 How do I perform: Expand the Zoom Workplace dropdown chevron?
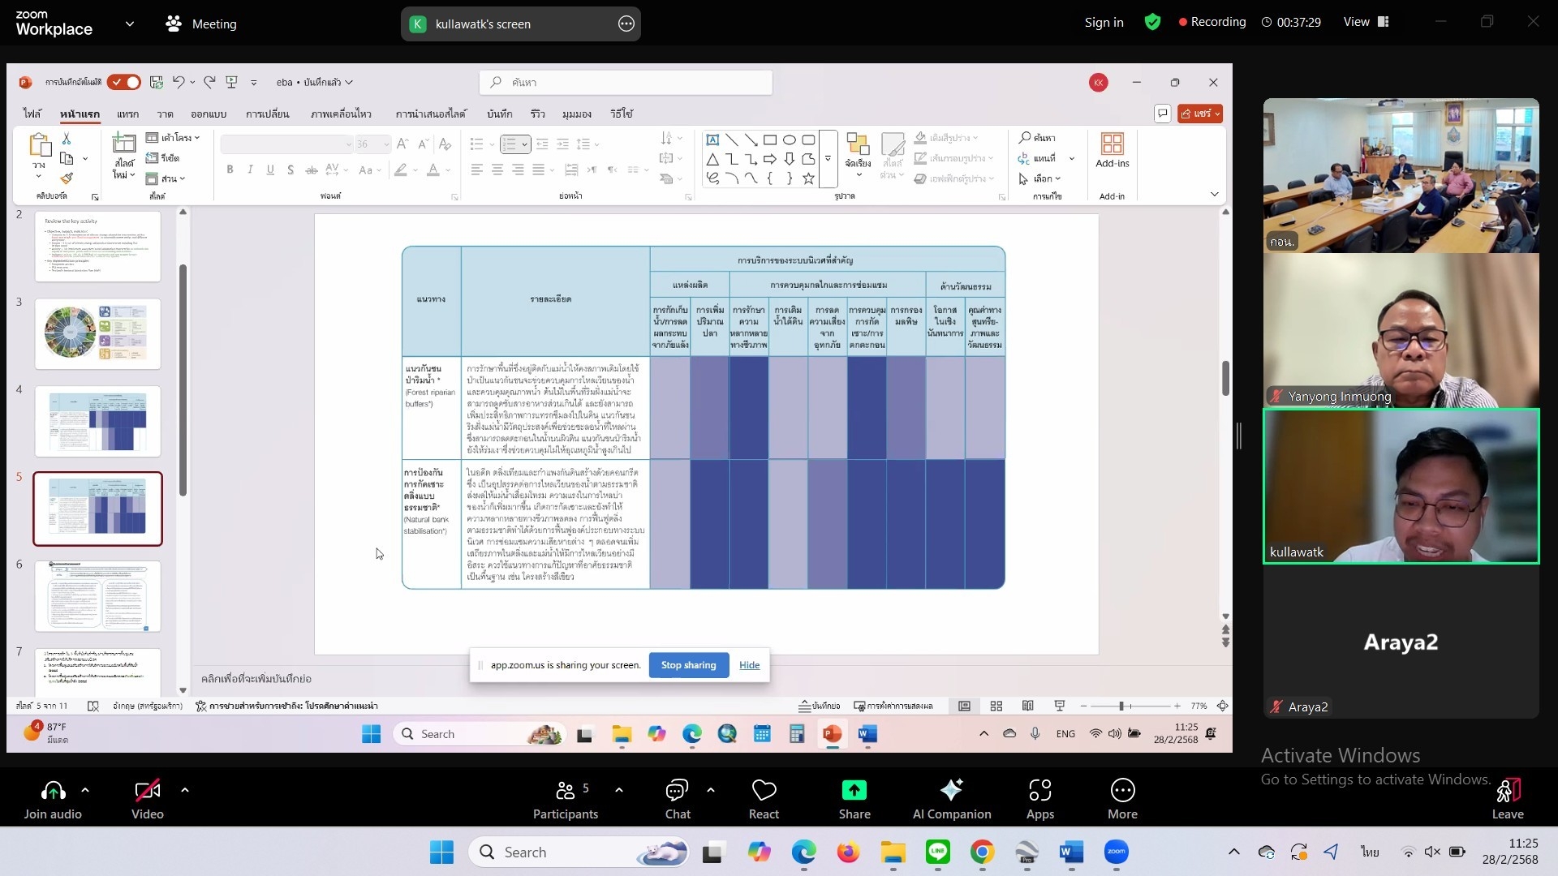coord(130,24)
